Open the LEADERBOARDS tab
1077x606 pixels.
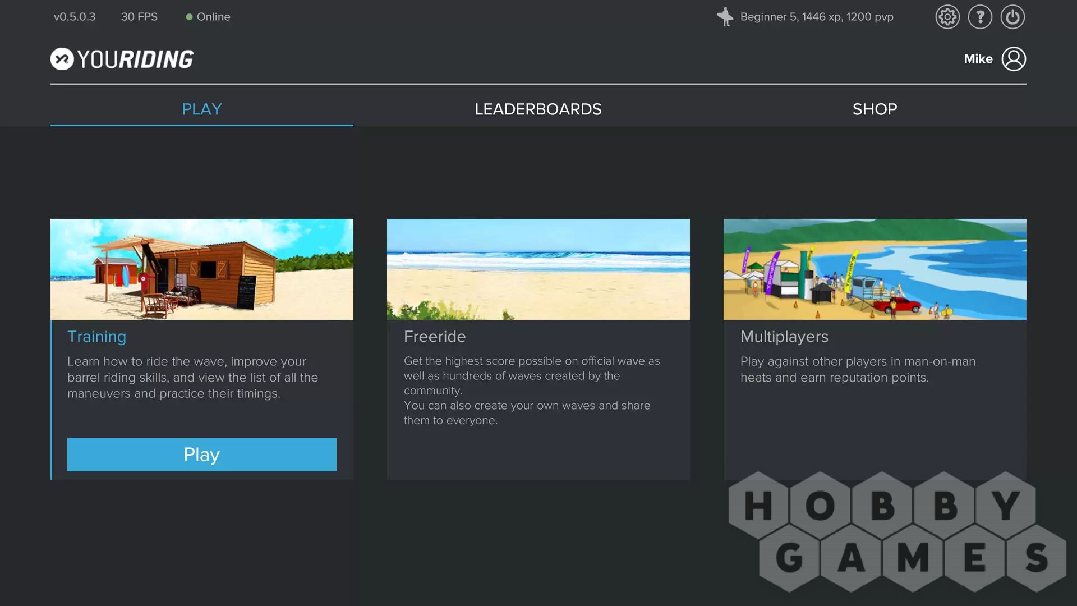(x=538, y=109)
